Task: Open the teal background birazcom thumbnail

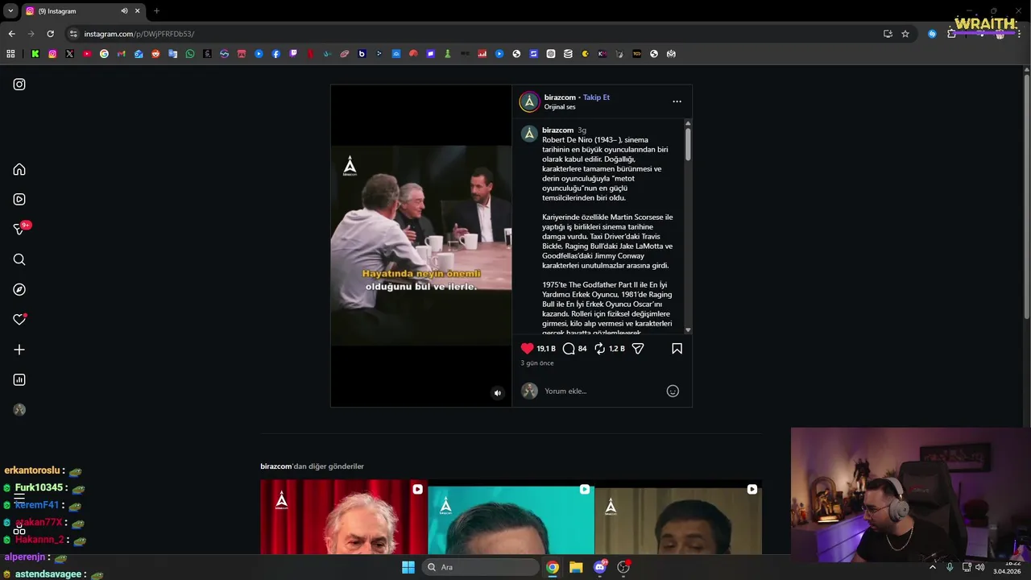Action: click(511, 517)
